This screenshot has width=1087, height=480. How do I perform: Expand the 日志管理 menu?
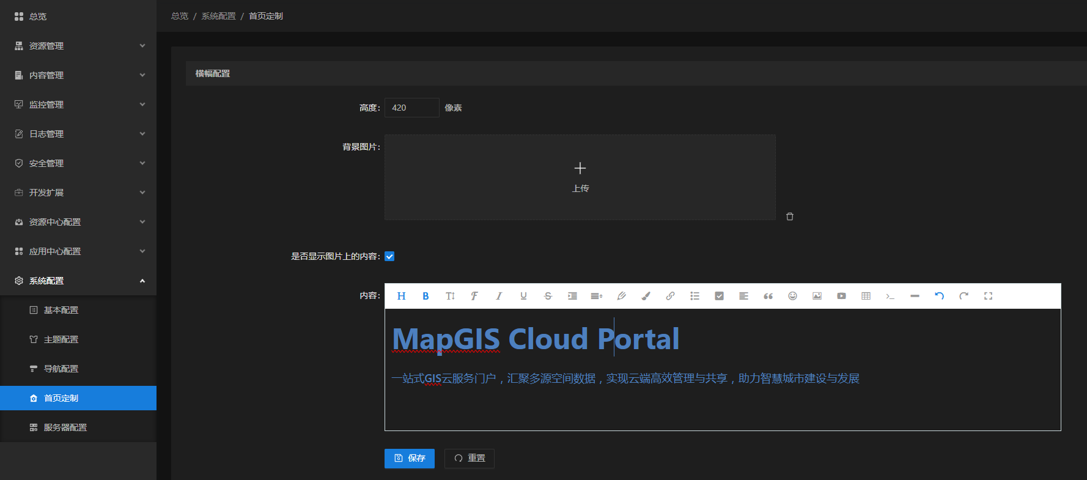click(78, 134)
